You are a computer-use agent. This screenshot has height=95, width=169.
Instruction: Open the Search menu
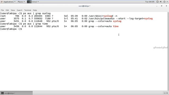coord(19,10)
